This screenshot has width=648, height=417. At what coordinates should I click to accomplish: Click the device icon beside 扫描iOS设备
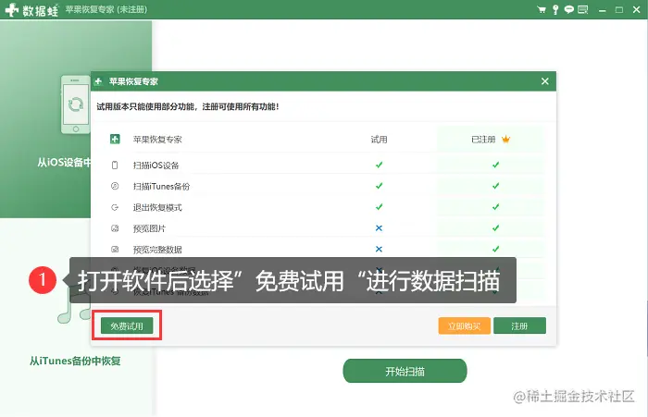pyautogui.click(x=115, y=166)
